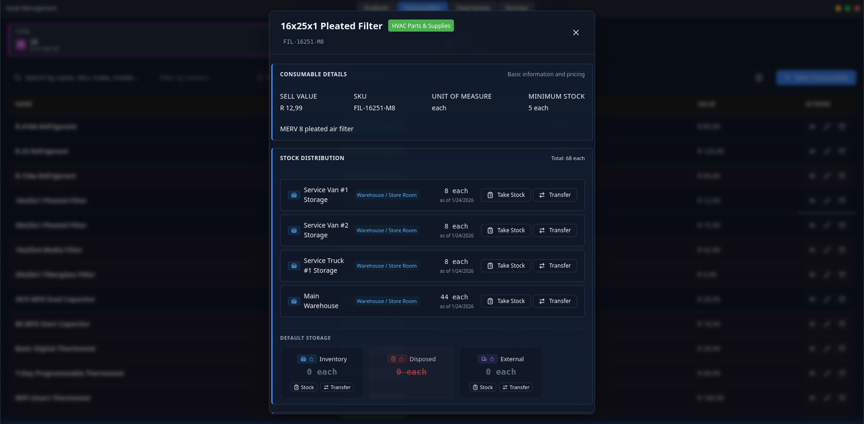Open Warehouse / Store Room tag for Main Warehouse
Screen dimensions: 864x424
pyautogui.click(x=387, y=302)
